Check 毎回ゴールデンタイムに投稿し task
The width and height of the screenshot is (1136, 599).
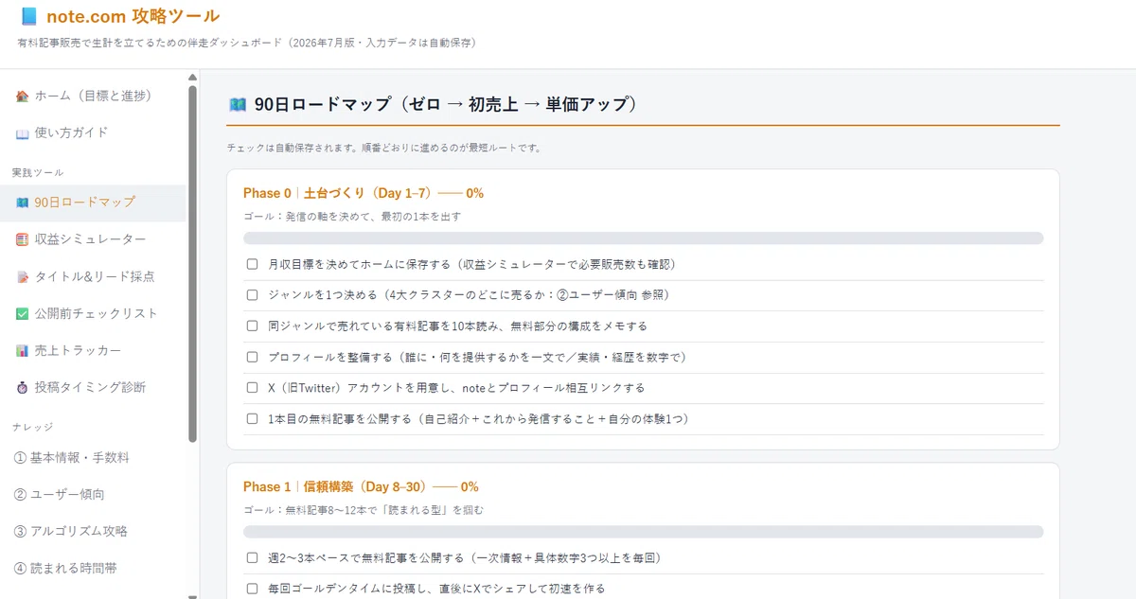coord(252,589)
